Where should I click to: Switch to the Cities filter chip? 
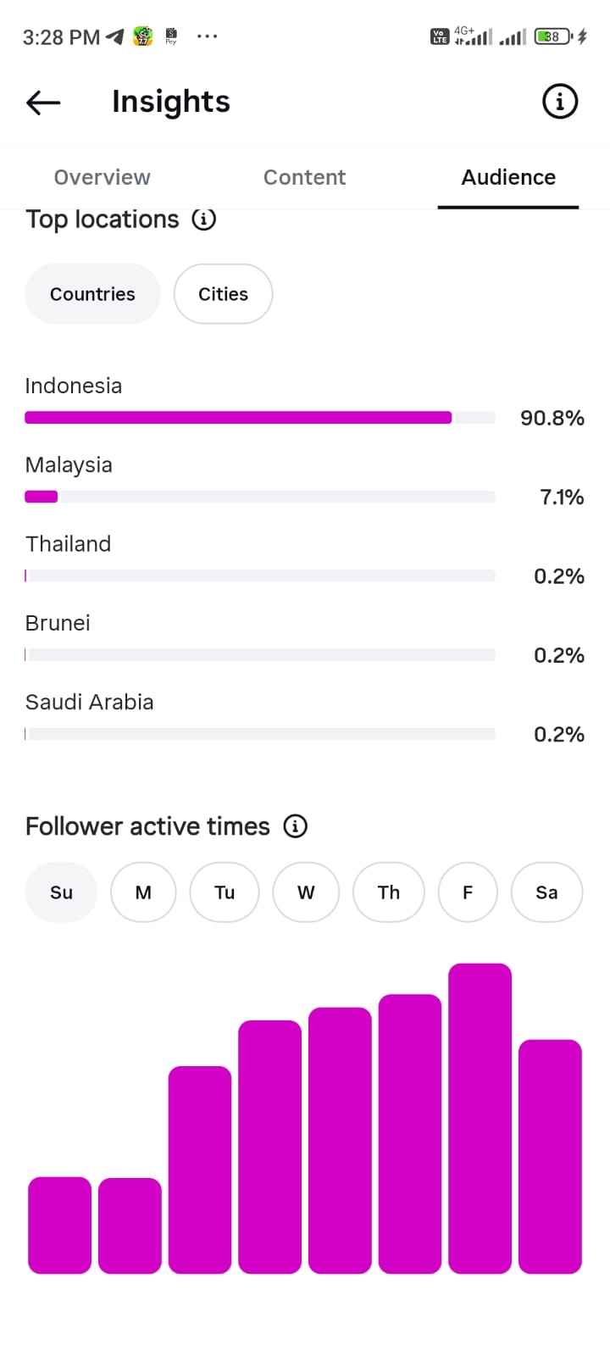pyautogui.click(x=223, y=294)
